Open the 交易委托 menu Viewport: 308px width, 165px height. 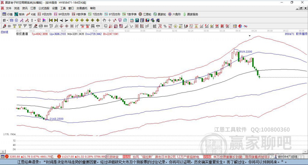82,8
